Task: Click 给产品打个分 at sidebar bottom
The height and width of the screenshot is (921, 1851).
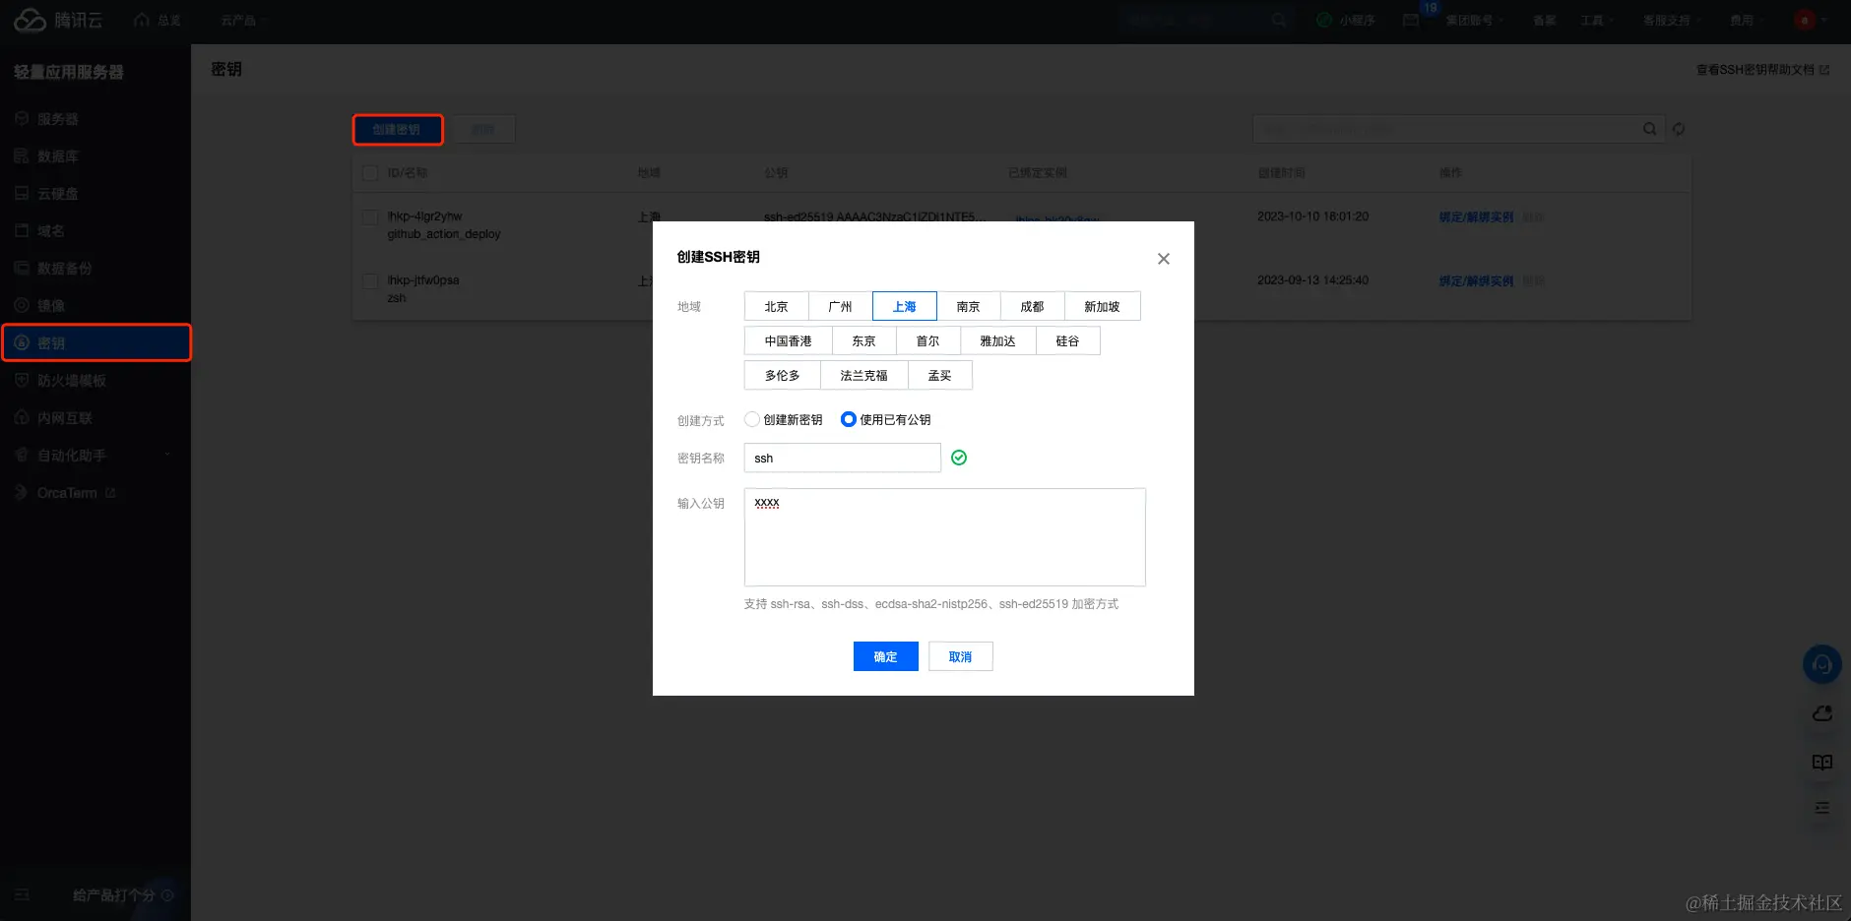Action: pos(114,895)
